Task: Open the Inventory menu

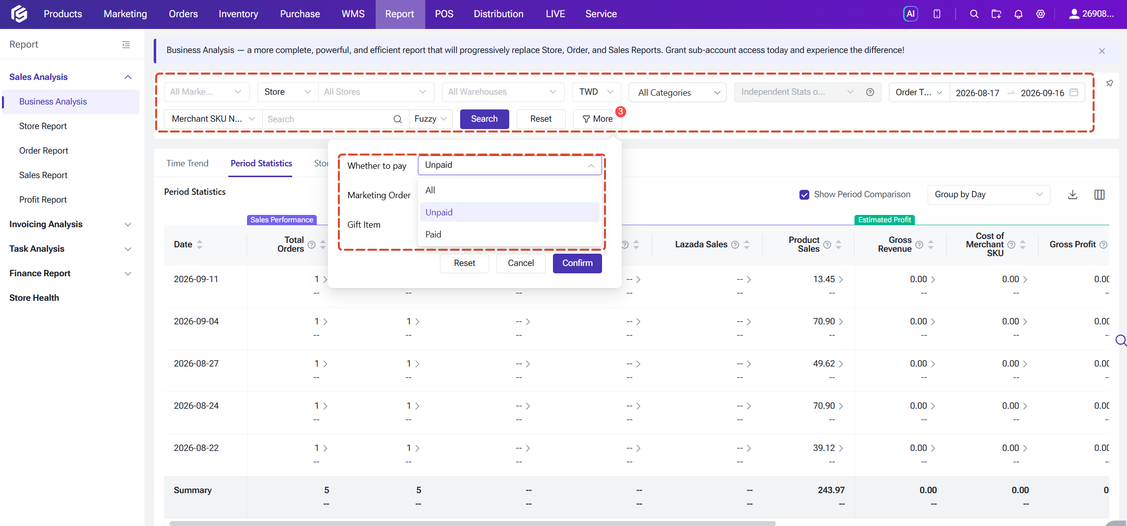Action: click(x=238, y=14)
